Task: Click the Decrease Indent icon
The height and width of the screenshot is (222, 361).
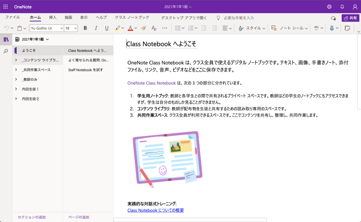Action: (x=204, y=28)
